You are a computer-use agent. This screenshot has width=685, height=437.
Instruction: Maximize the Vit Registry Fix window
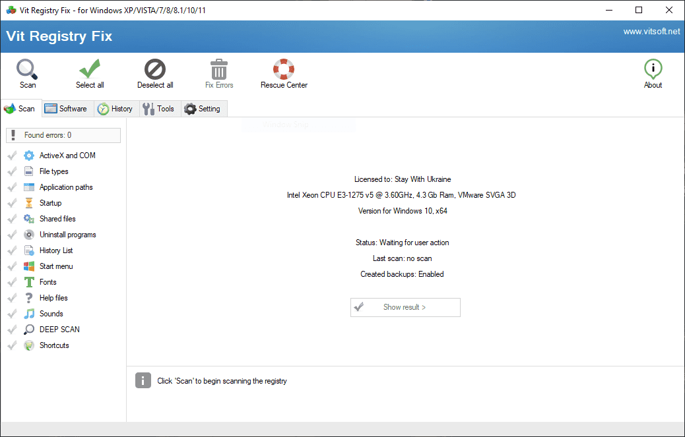click(x=639, y=10)
